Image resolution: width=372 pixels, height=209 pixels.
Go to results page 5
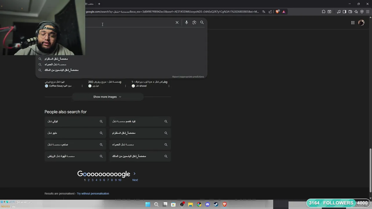click(x=100, y=180)
